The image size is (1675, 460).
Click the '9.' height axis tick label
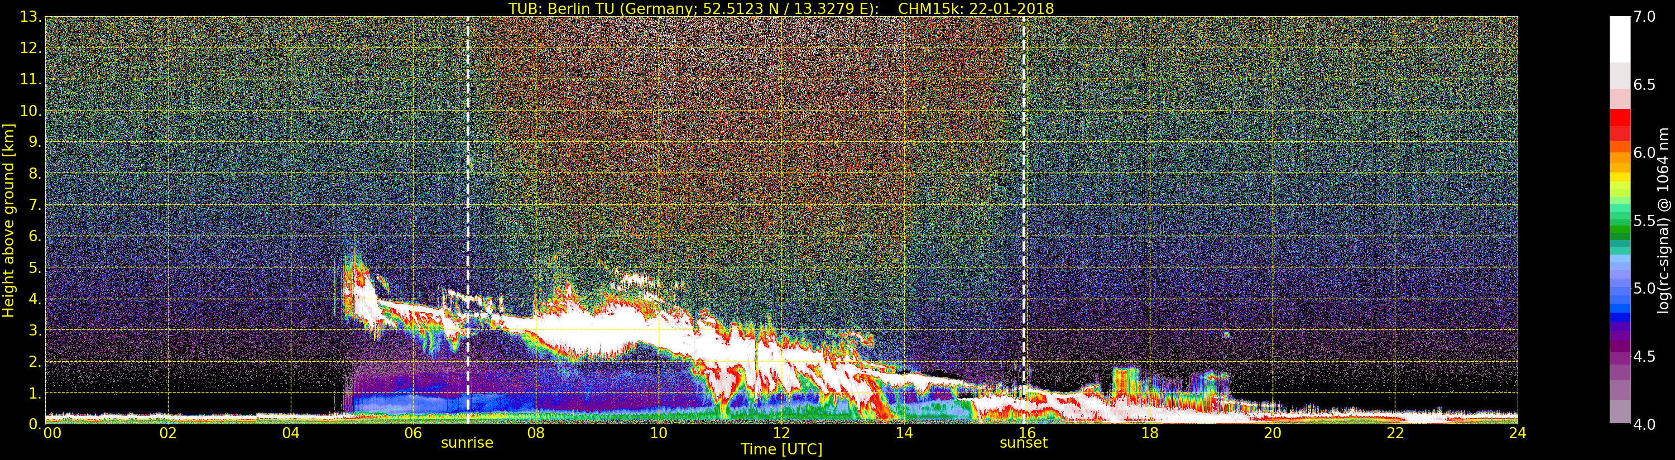point(35,142)
